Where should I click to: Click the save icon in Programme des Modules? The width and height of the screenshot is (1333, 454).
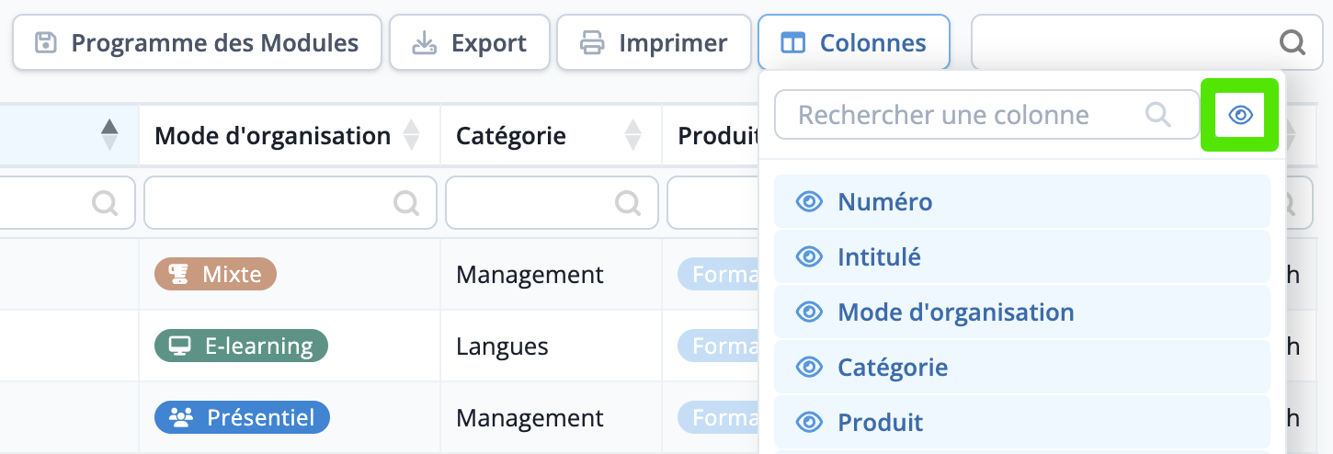46,43
